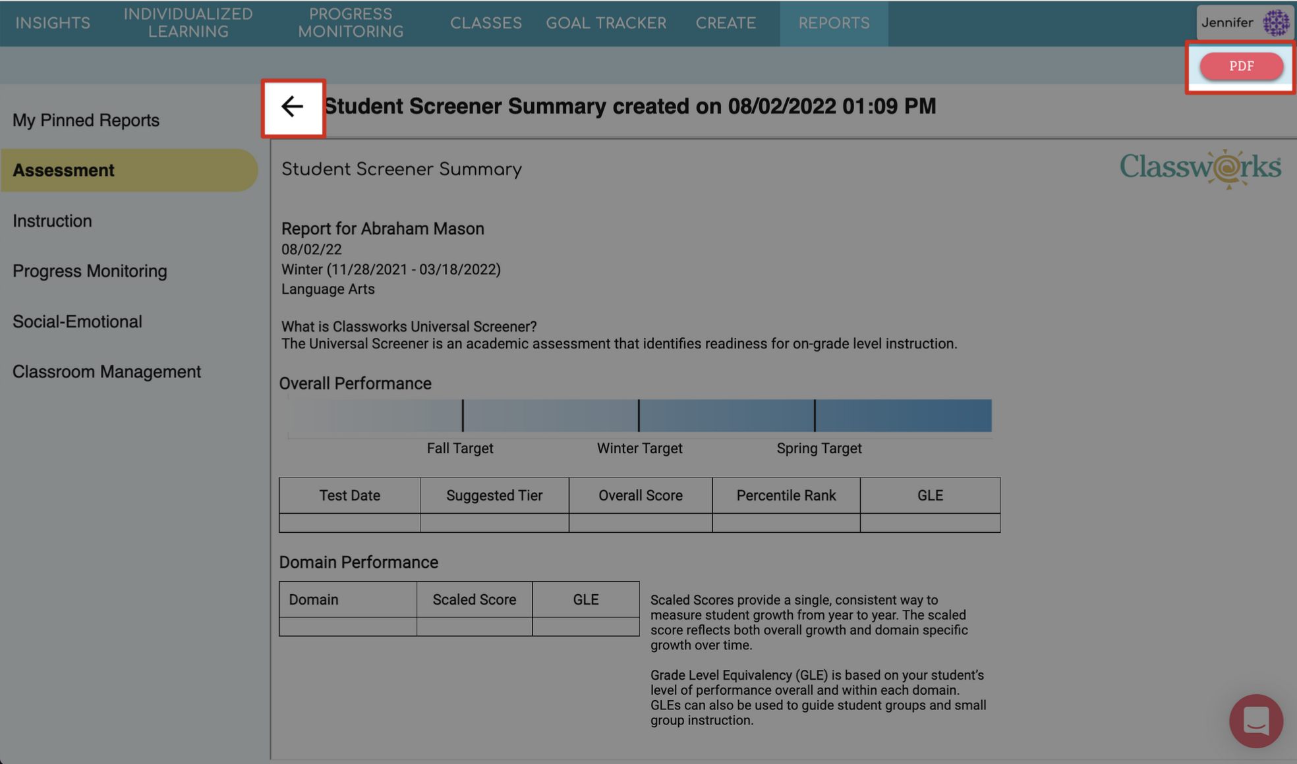1297x764 pixels.
Task: Click the Classworks logo
Action: (x=1200, y=169)
